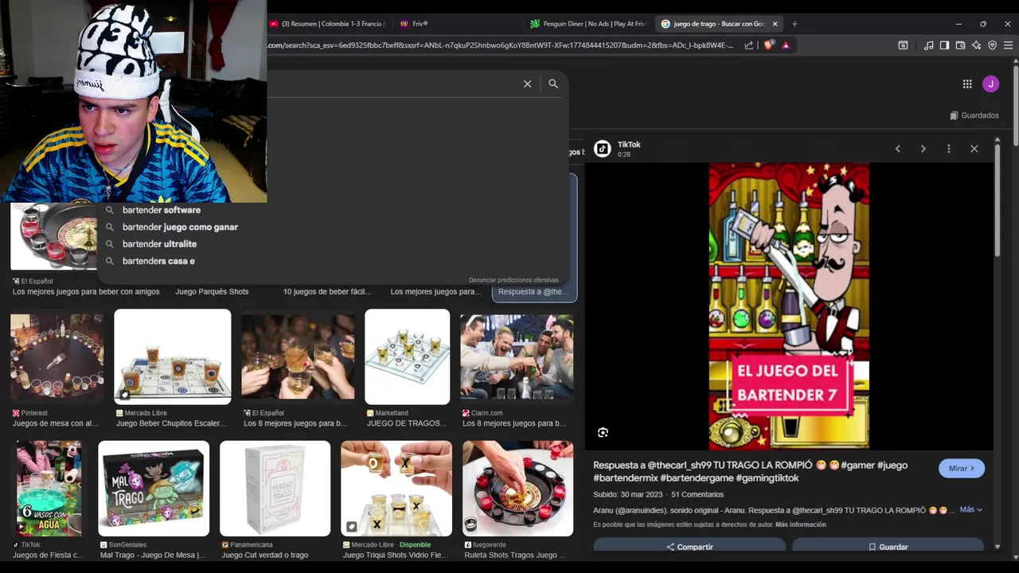Screen dimensions: 1019x573
Task: Click the Guardar button
Action: 888,547
